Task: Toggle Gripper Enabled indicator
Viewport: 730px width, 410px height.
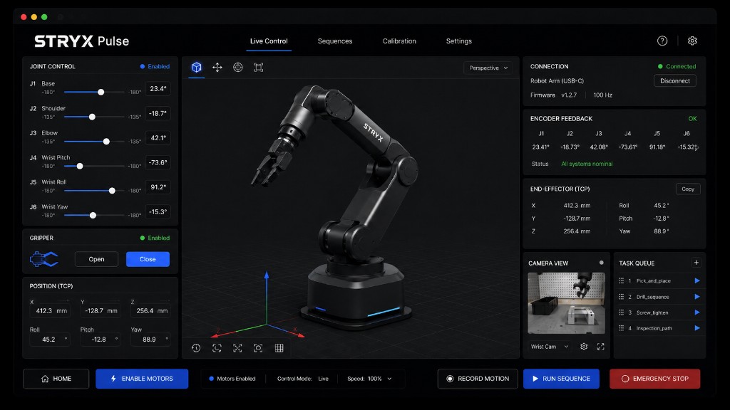Action: point(155,238)
